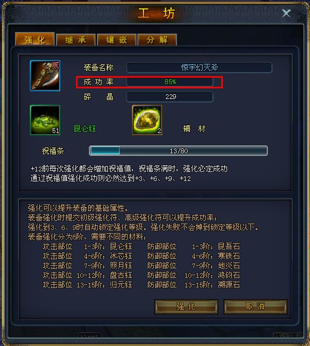This screenshot has height=346, width=310.
Task: Switch to the 强化 tab
Action: (x=35, y=39)
